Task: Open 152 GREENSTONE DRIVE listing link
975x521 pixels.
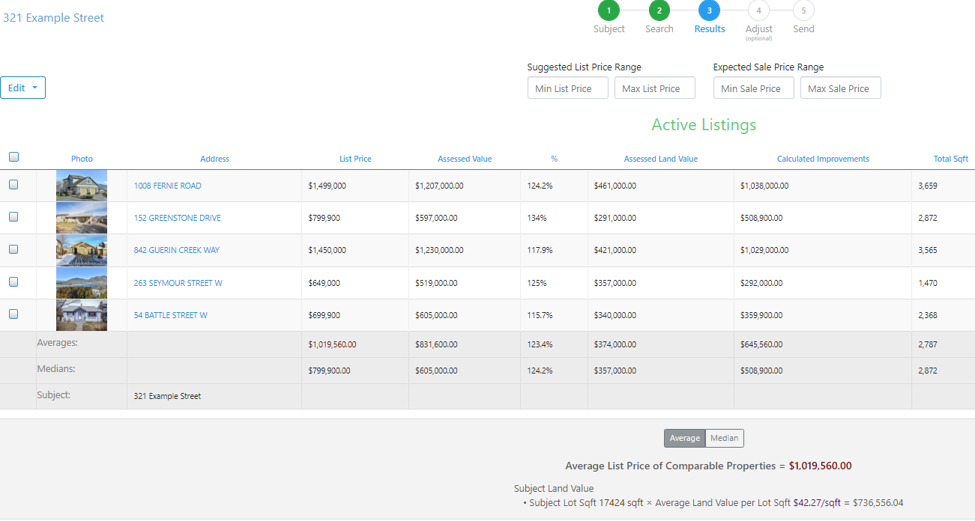Action: (178, 218)
